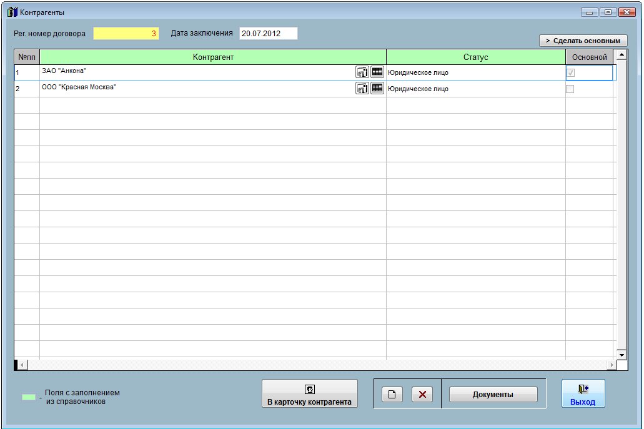Image resolution: width=644 pixels, height=429 pixels.
Task: Click the horizontal scrollbar right arrow
Action: click(x=612, y=365)
